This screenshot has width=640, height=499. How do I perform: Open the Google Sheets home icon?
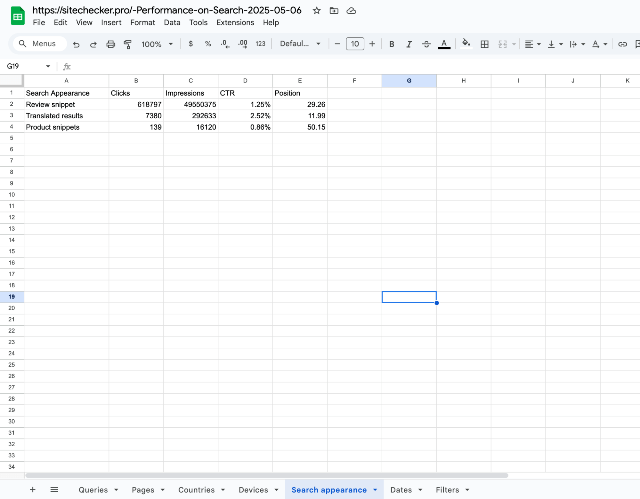(18, 16)
